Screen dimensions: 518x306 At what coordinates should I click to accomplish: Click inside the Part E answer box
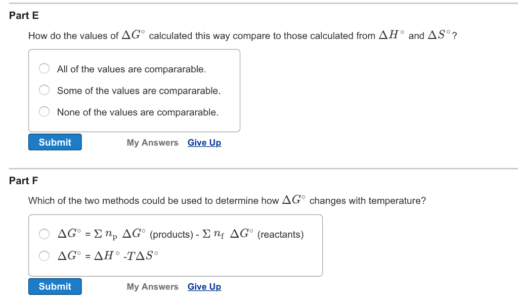point(134,90)
